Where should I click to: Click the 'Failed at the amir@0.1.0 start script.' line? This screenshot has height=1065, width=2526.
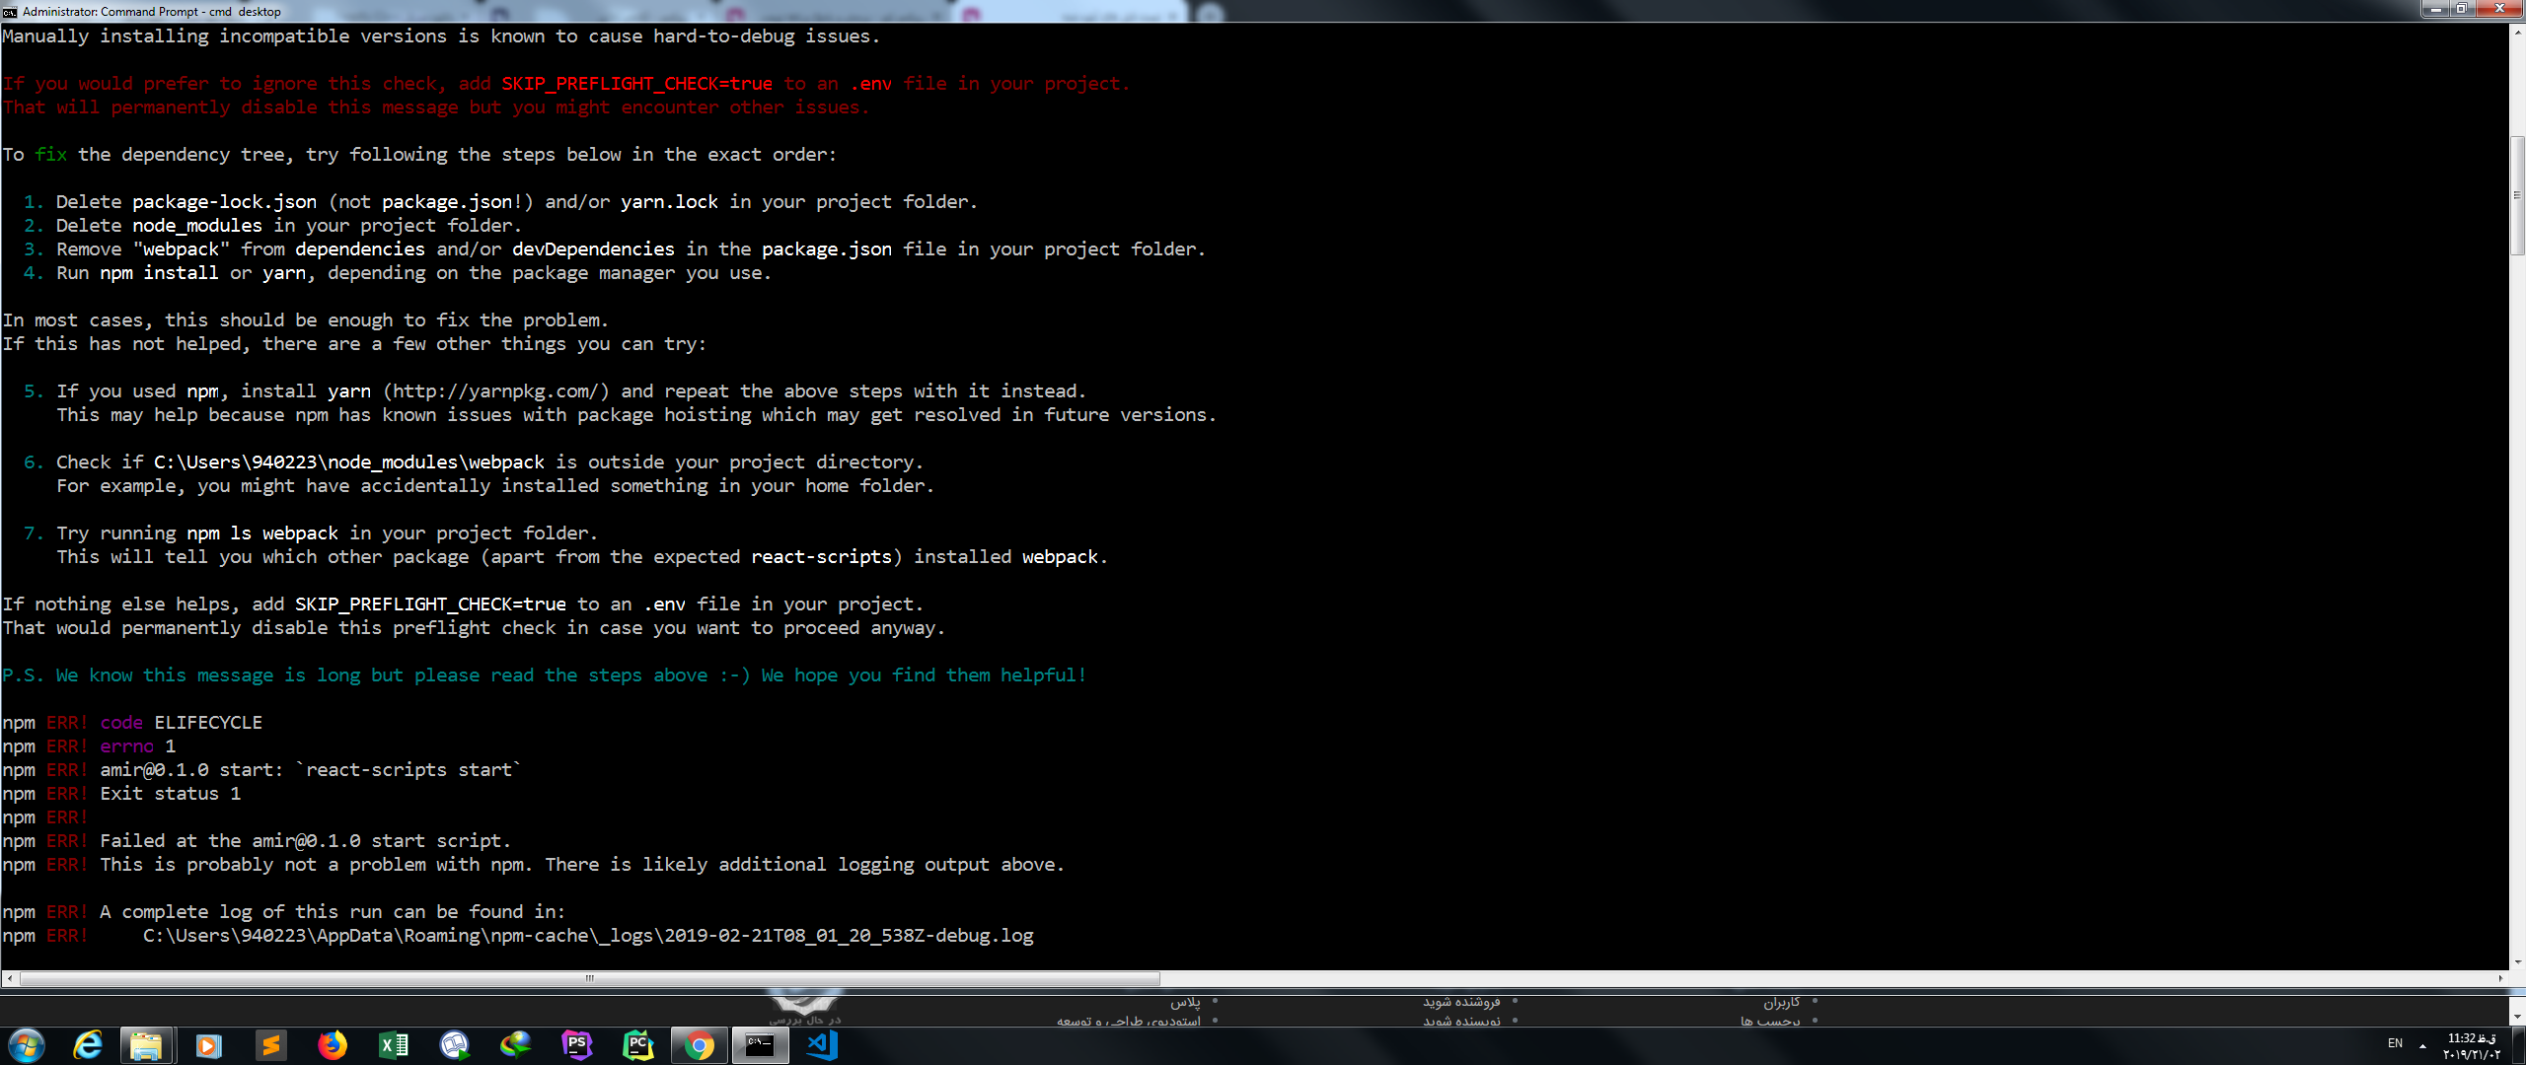305,841
